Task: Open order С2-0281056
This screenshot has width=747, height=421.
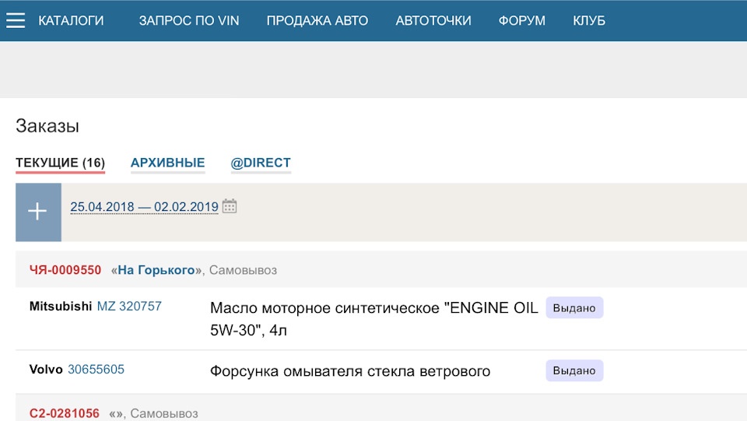Action: tap(65, 413)
